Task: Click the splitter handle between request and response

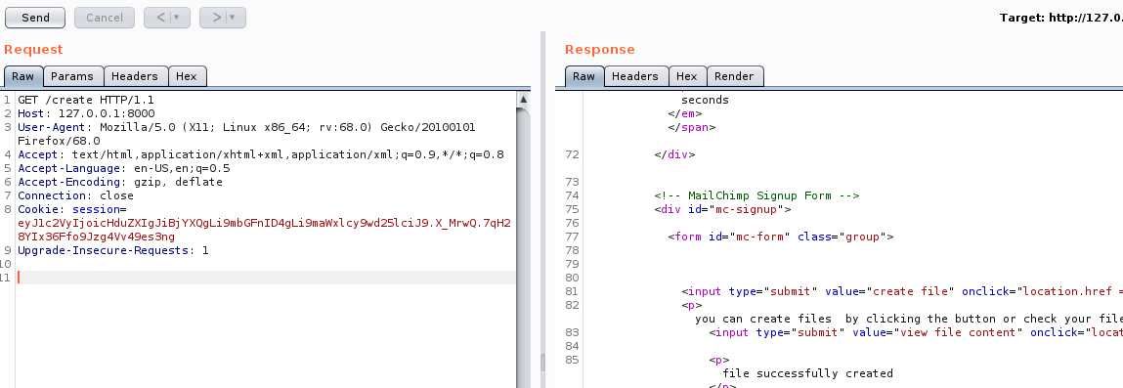Action: coord(542,363)
